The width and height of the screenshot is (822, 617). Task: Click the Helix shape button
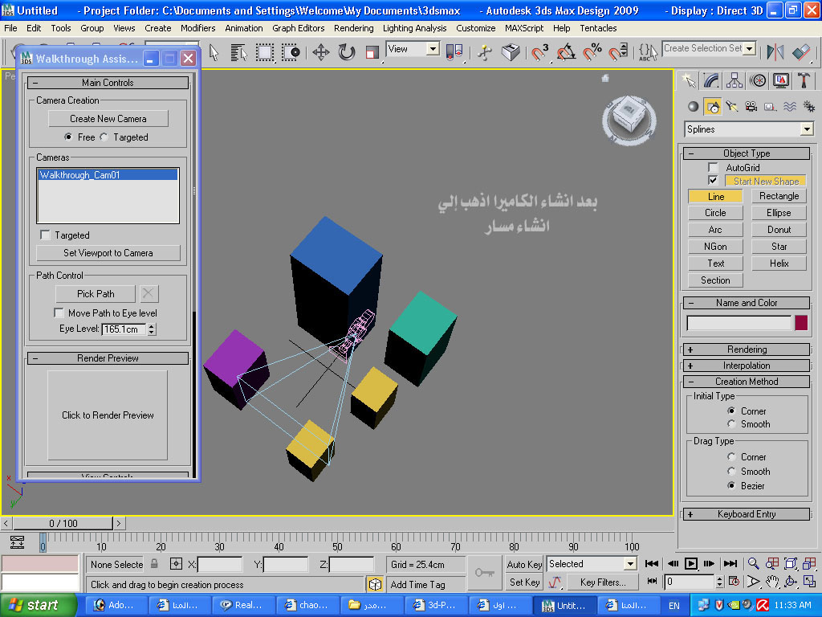pos(779,264)
